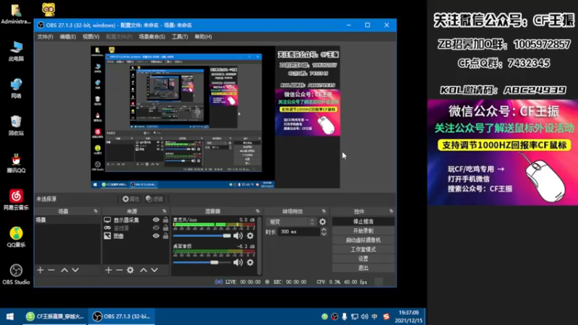The width and height of the screenshot is (578, 325).
Task: Click the 游戏源 gamepad source icon
Action: [x=107, y=227]
